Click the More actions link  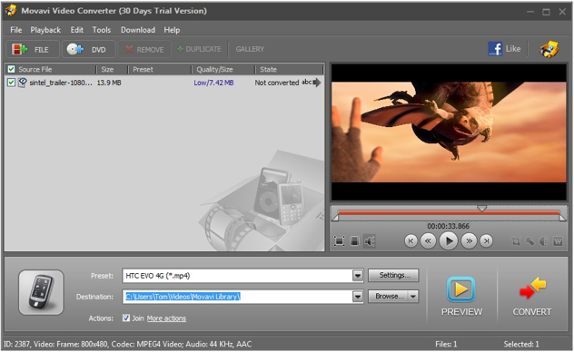tap(166, 318)
